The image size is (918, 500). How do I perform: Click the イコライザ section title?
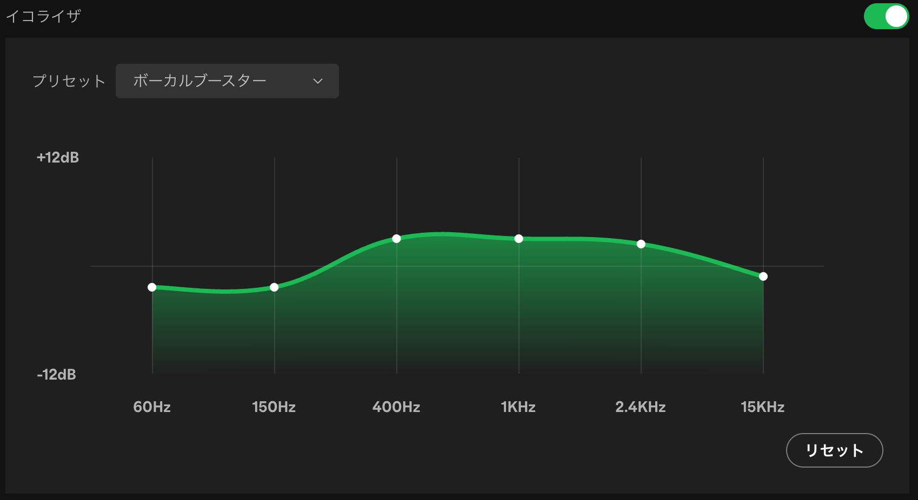43,16
